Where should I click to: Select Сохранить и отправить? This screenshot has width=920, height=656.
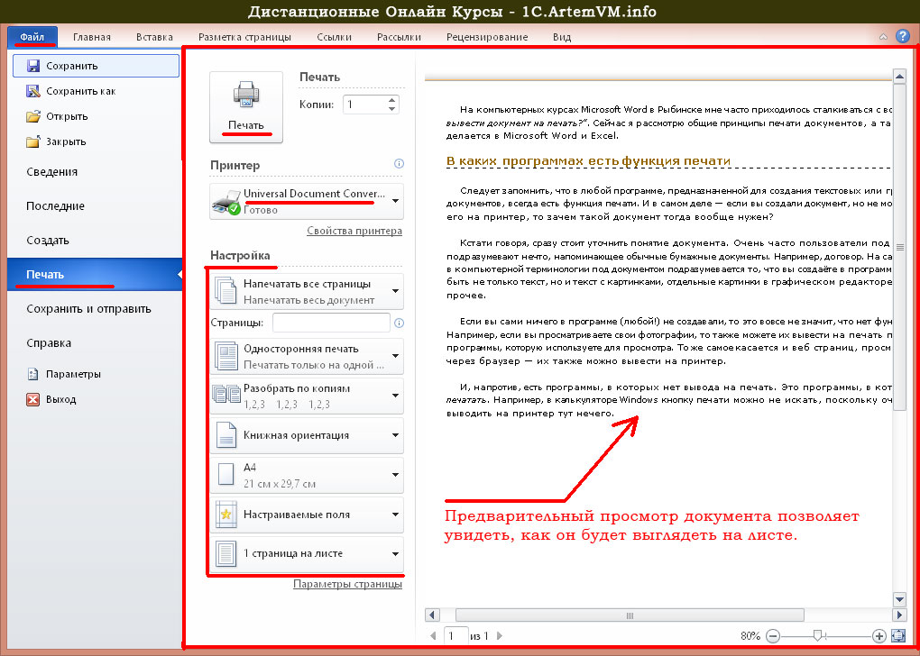95,309
